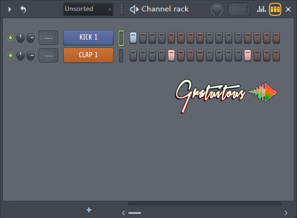Click CLAP 1 volume knob

click(31, 55)
